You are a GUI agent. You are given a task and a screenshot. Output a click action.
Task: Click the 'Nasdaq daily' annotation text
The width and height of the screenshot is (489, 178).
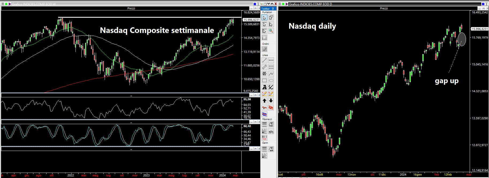[x=312, y=26]
